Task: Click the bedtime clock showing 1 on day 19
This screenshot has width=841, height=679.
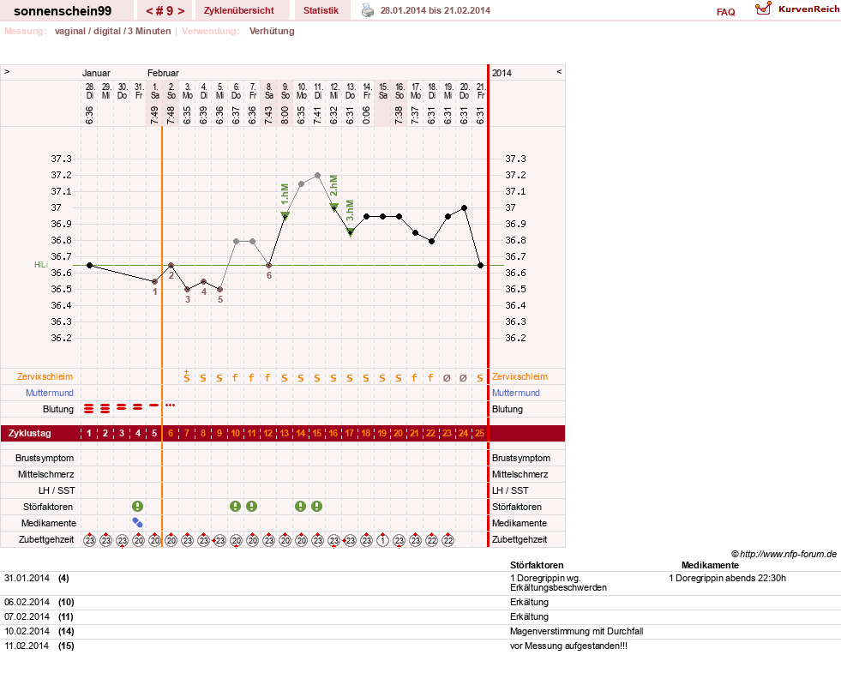Action: point(382,539)
